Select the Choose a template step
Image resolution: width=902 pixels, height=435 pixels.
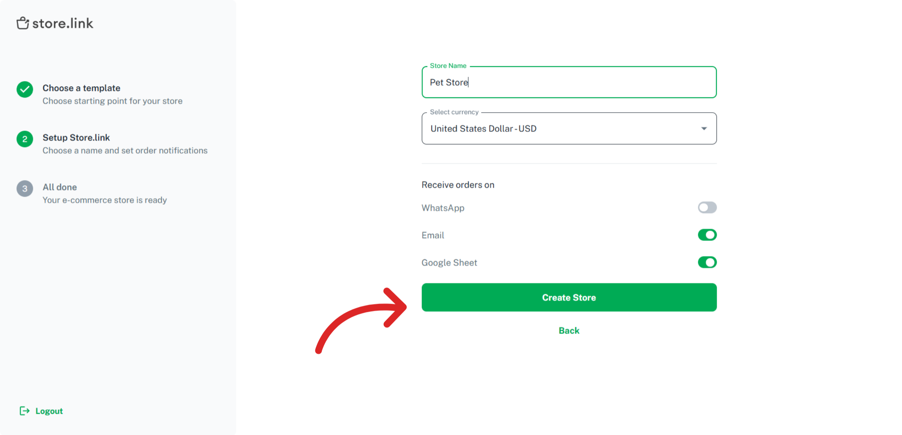pyautogui.click(x=81, y=88)
